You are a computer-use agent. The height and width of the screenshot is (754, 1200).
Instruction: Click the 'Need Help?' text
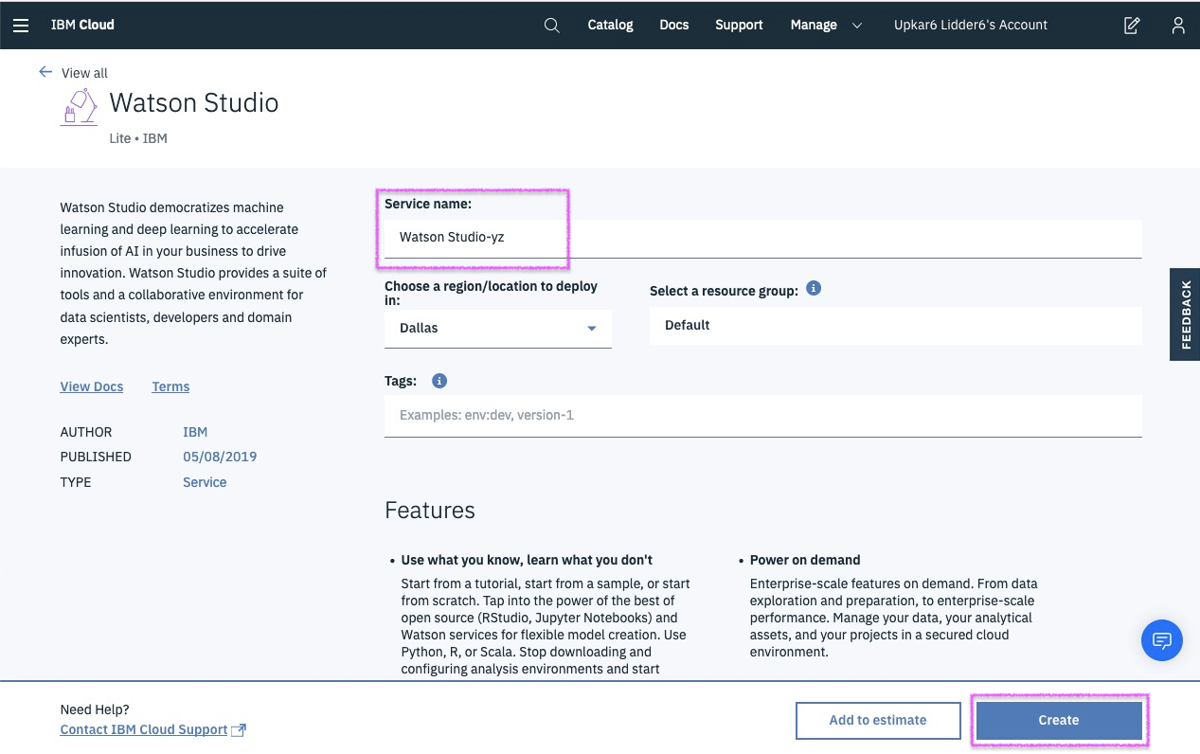pos(95,709)
